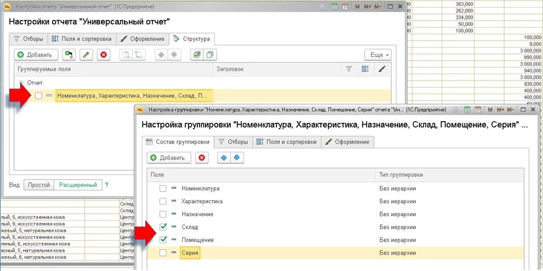Click the sorting column header icon
The image size is (543, 271).
365,69
